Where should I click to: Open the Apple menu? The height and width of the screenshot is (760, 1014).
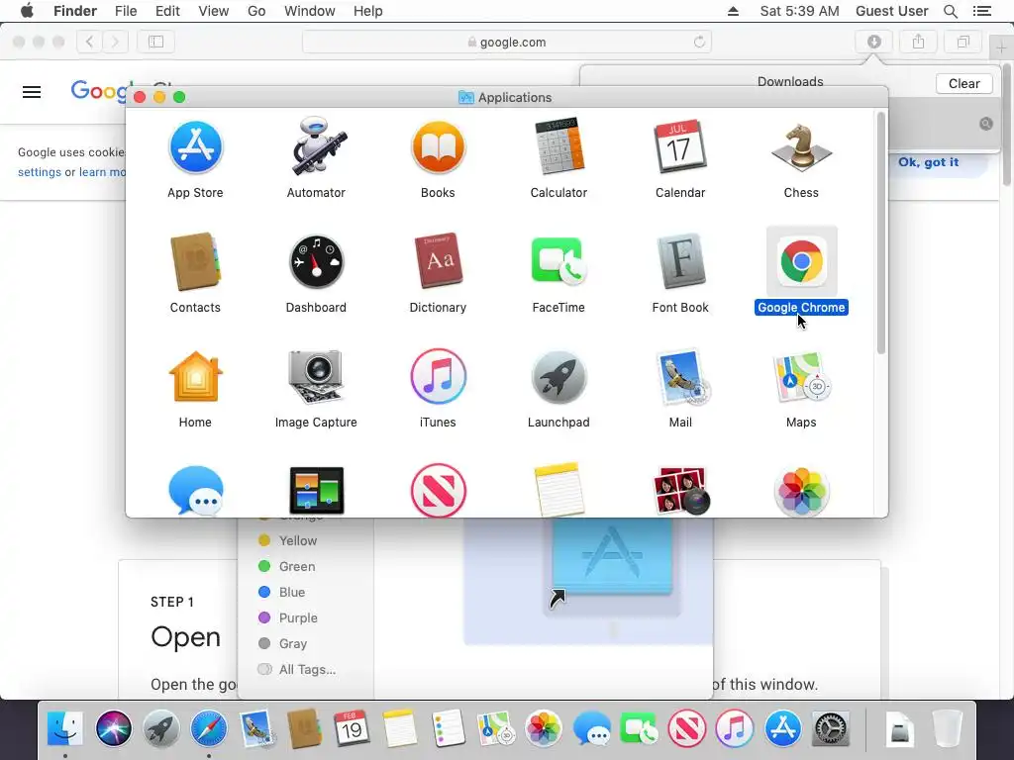pyautogui.click(x=27, y=11)
